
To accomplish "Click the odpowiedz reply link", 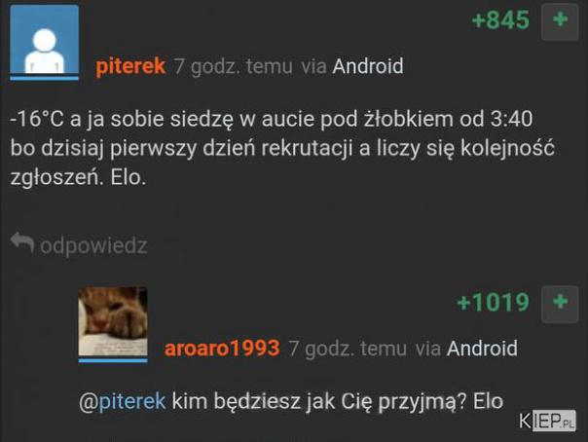I will tap(93, 246).
